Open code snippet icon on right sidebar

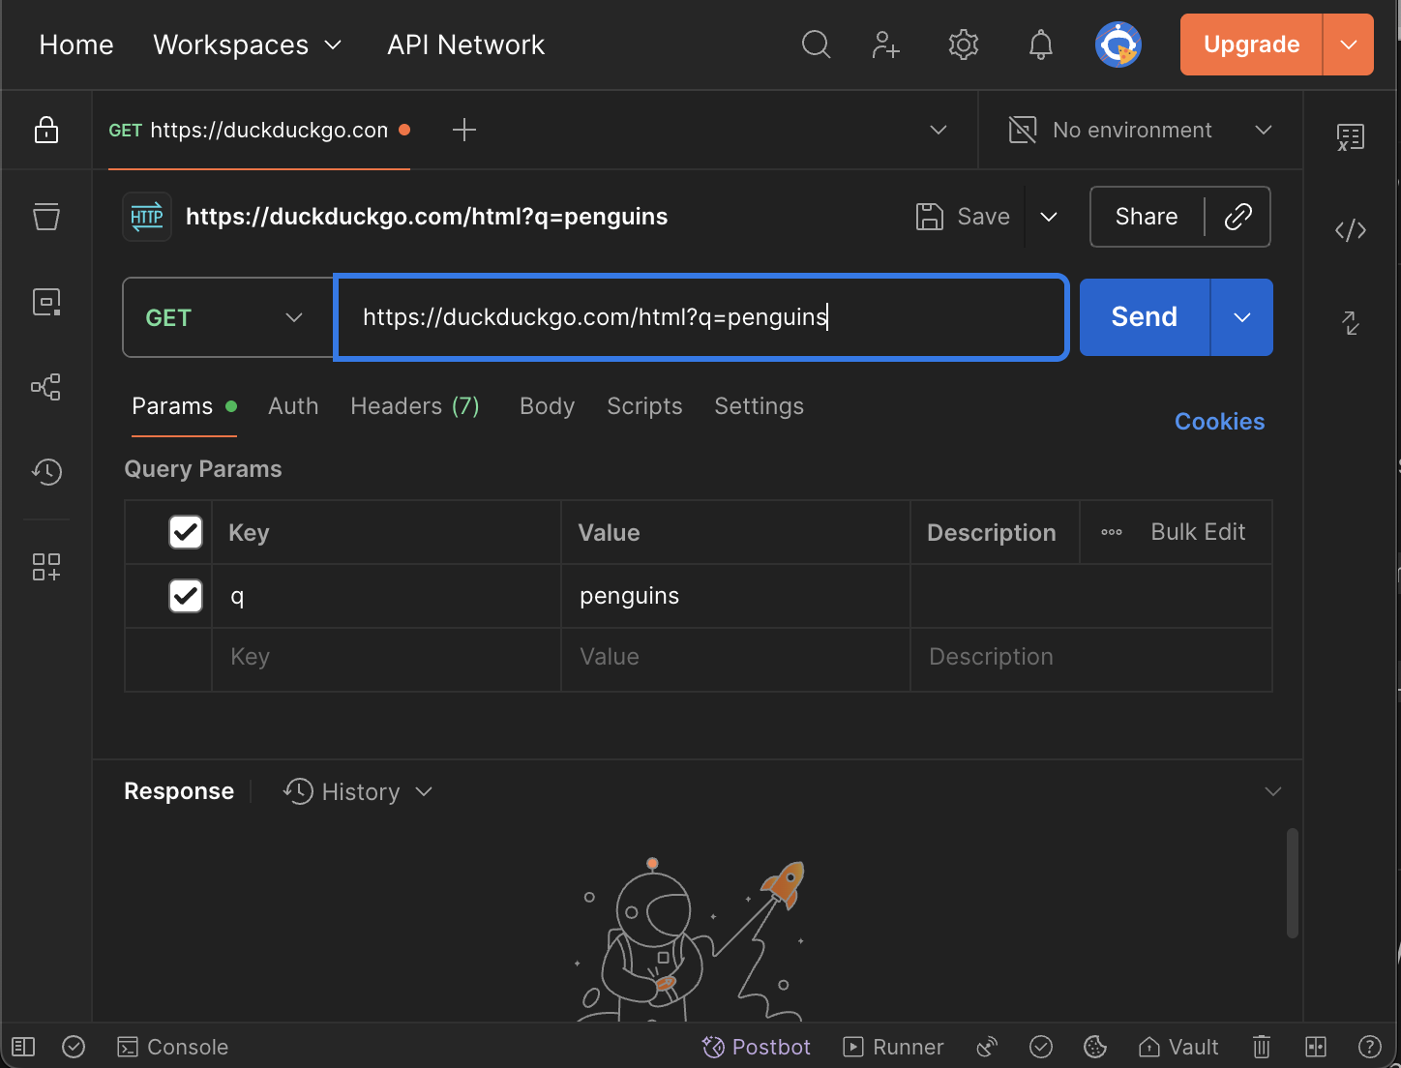click(1351, 230)
